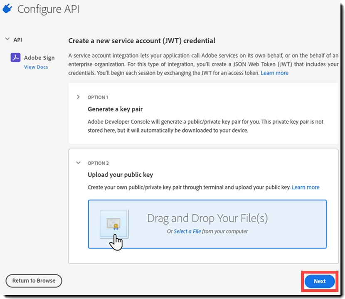The width and height of the screenshot is (345, 299).
Task: Click Return to Browse button
Action: tap(34, 281)
